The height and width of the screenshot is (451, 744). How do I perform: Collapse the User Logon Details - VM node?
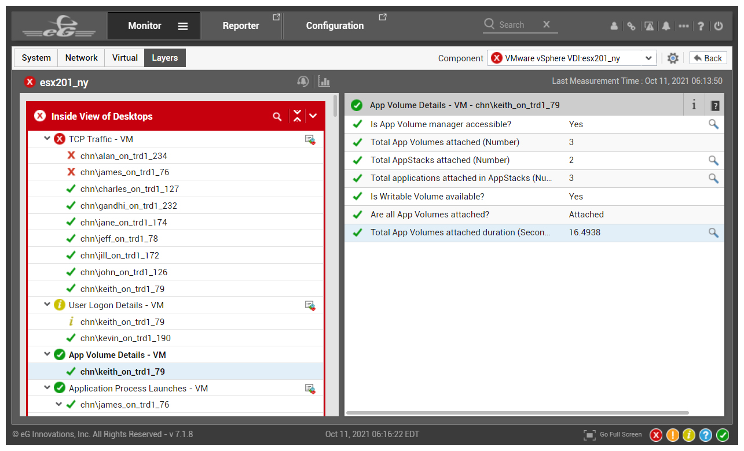click(x=47, y=305)
